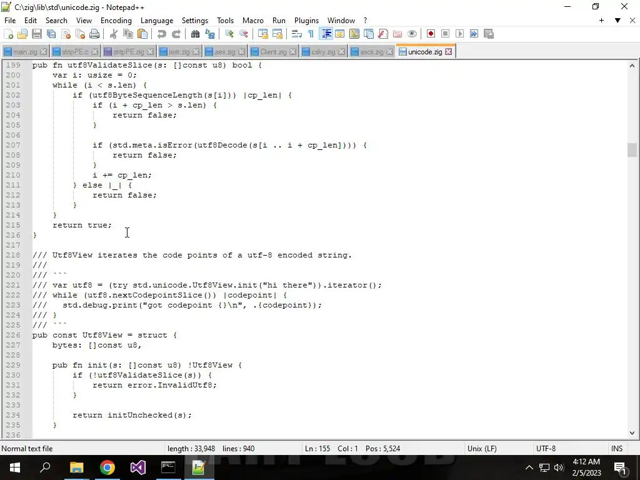The width and height of the screenshot is (640, 480).
Task: Click 'pub const Utf8View = struct {' line
Action: (104, 335)
